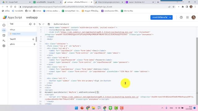The height and width of the screenshot is (111, 198).
Task: Go back in Chrome
Action: [x=3, y=7]
